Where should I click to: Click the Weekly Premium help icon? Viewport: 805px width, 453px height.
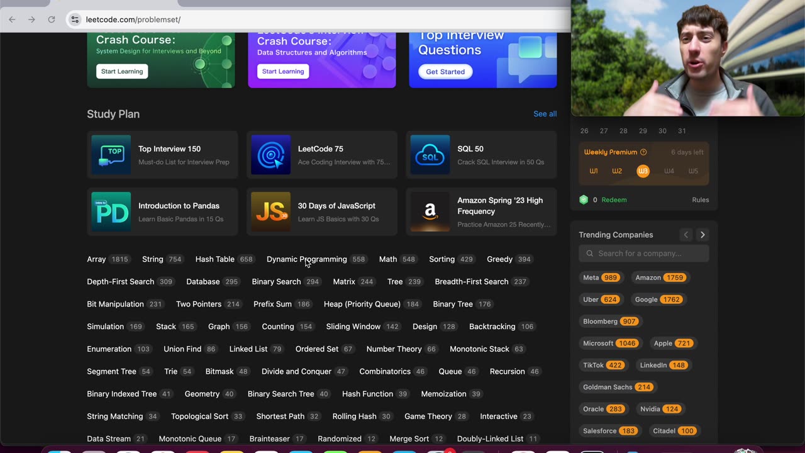click(x=643, y=152)
